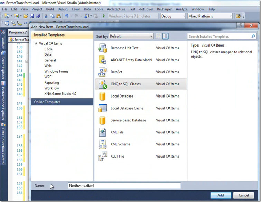The width and height of the screenshot is (261, 202).
Task: Select the XNA Game Studio 4.0 category
Action: (x=60, y=94)
